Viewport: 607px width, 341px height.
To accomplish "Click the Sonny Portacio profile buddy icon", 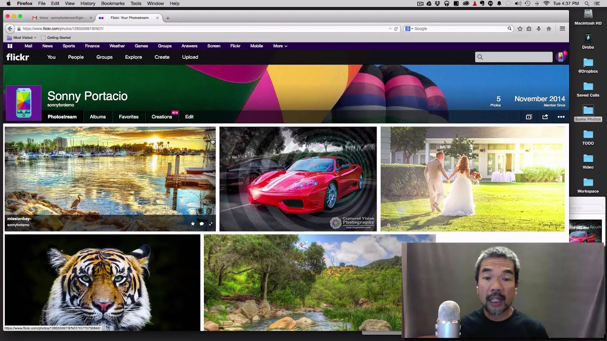I will (23, 103).
